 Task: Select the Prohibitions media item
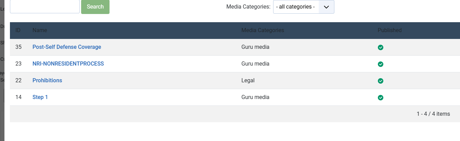47,81
